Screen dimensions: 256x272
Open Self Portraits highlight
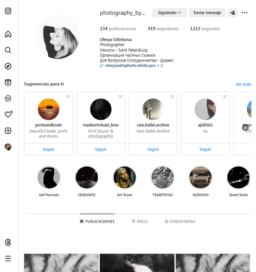pyautogui.click(x=49, y=177)
